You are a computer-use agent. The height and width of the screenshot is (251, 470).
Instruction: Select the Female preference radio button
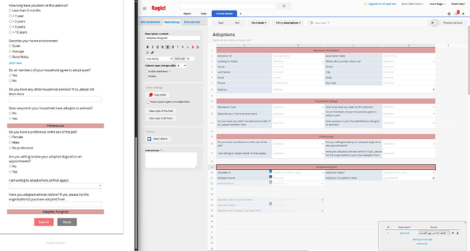10,137
